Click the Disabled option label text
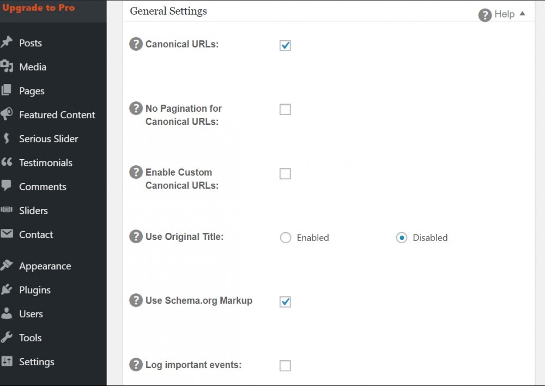Image resolution: width=545 pixels, height=386 pixels. click(431, 238)
